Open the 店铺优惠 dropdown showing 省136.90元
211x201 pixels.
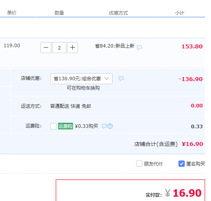click(81, 79)
